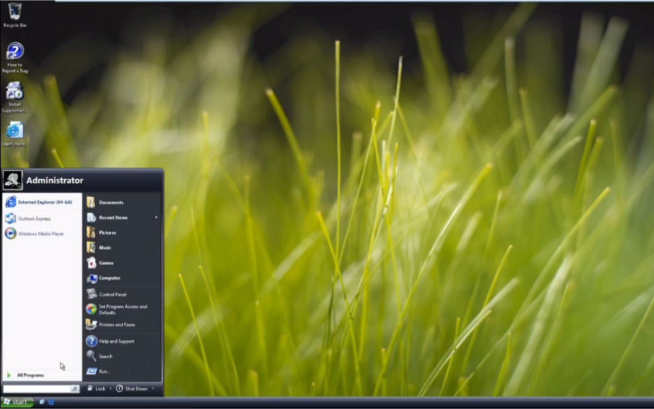Select the Install Supplement desktop icon
654x409 pixels.
14,97
